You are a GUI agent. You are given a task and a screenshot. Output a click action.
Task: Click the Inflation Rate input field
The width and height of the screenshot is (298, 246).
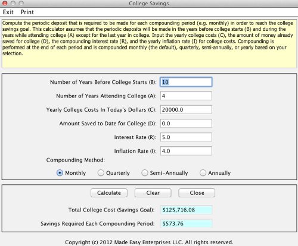[x=186, y=151]
